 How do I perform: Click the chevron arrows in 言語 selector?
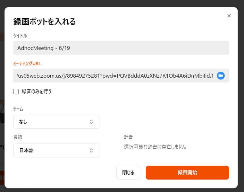[x=91, y=150]
